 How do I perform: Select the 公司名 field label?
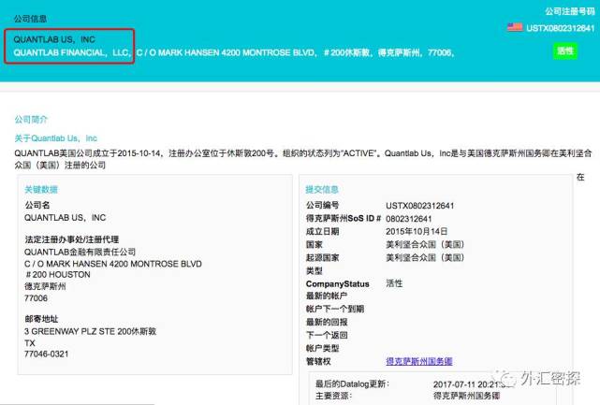[37, 205]
